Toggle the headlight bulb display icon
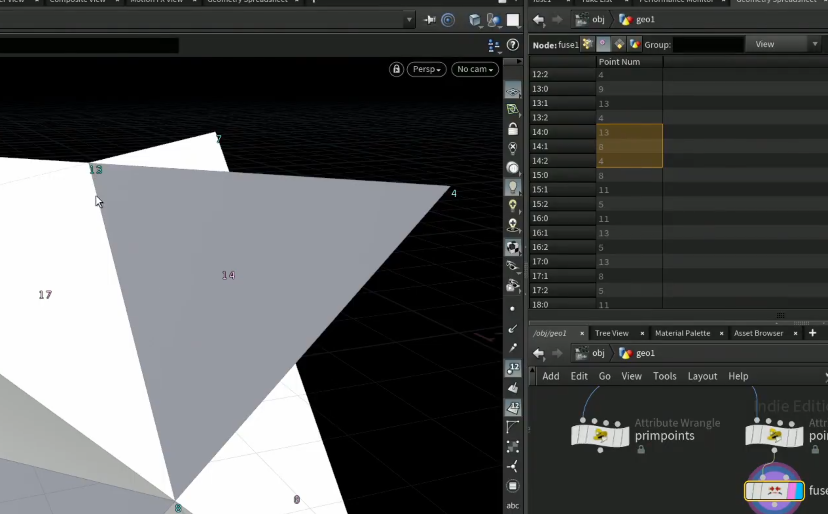Viewport: 828px width, 514px height. tap(513, 187)
